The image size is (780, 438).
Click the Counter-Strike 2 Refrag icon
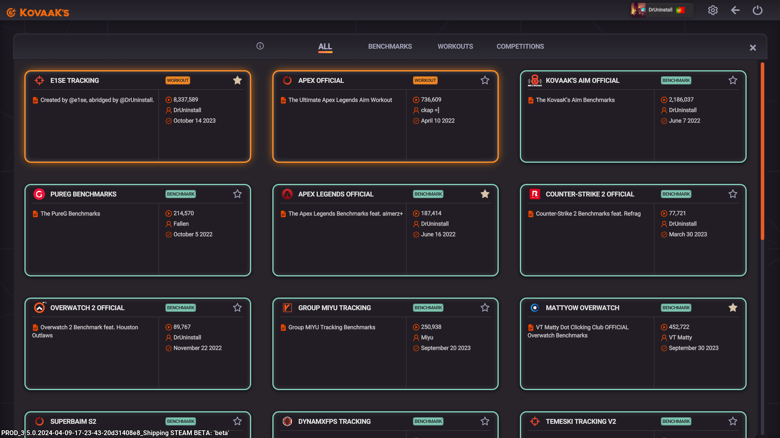click(534, 194)
